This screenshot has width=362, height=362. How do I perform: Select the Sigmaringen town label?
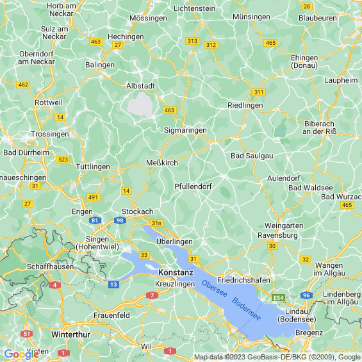pyautogui.click(x=185, y=130)
